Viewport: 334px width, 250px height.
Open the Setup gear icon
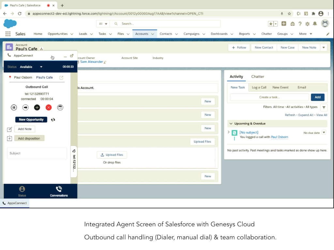pyautogui.click(x=307, y=24)
